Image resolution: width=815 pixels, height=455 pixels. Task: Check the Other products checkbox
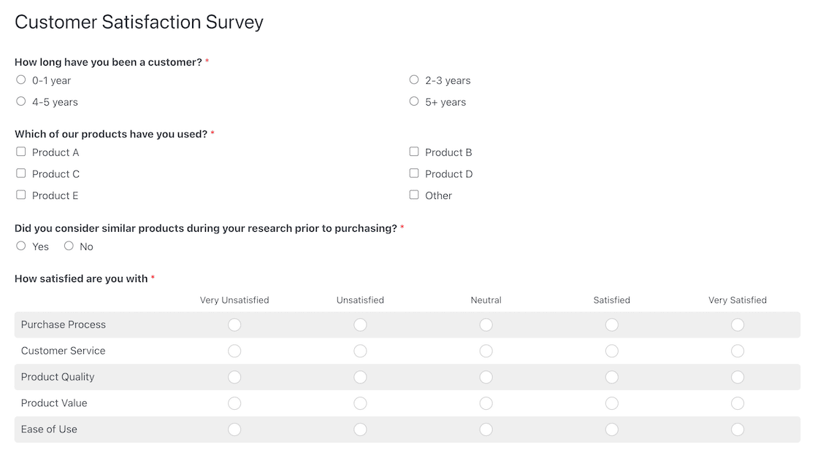pos(414,195)
